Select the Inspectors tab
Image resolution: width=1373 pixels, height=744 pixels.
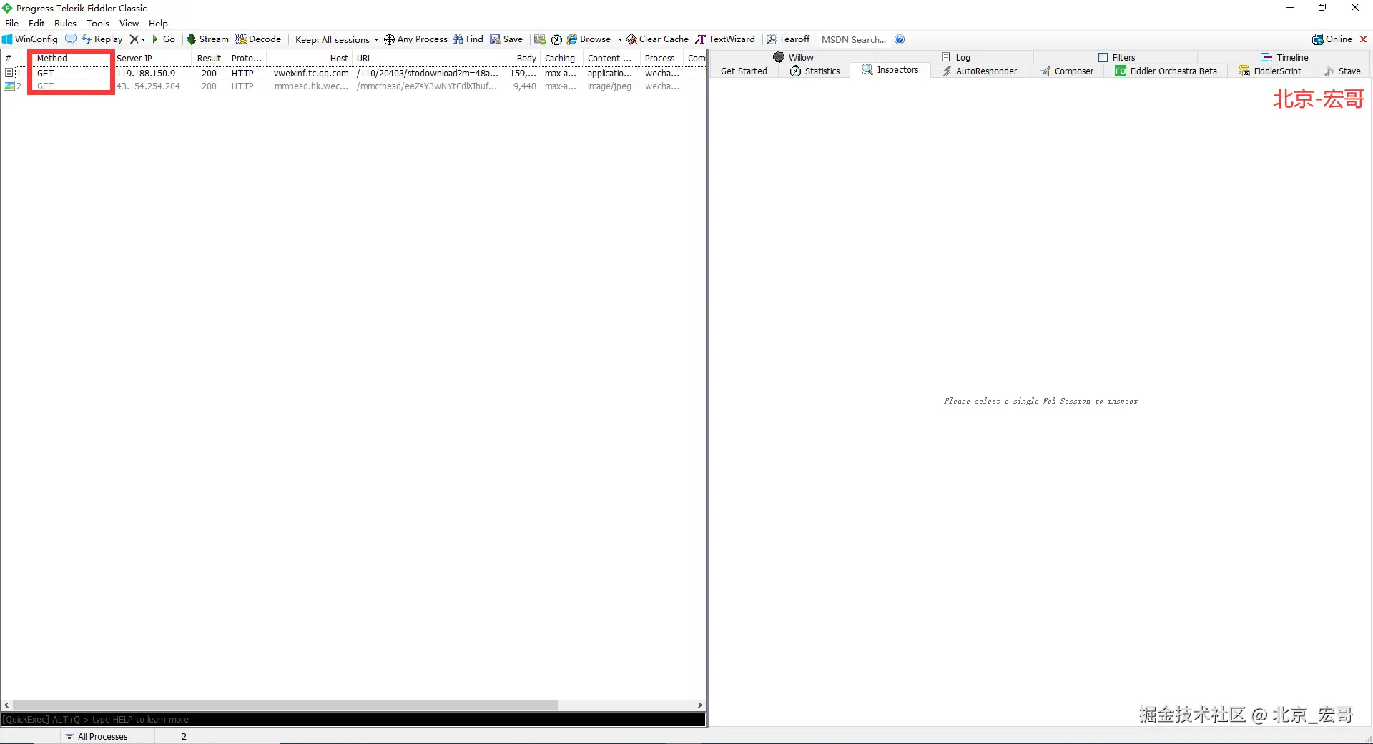[x=890, y=70]
